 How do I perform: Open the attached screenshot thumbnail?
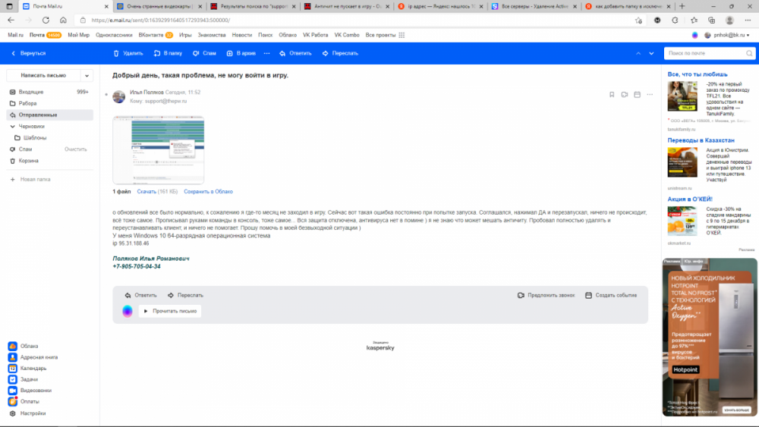point(159,149)
